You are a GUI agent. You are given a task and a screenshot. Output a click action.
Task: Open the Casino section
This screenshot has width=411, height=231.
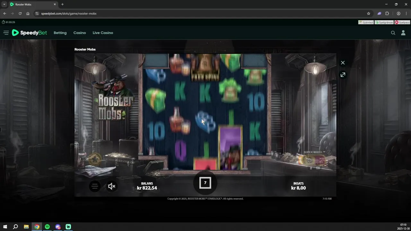pyautogui.click(x=80, y=33)
